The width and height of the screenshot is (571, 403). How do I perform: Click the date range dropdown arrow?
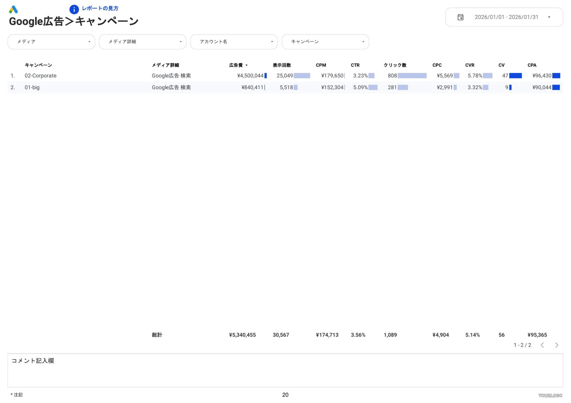point(549,17)
